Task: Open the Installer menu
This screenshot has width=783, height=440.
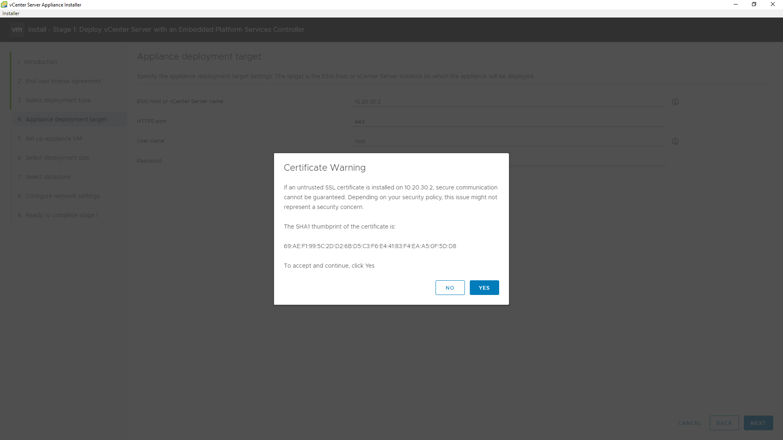Action: tap(11, 13)
